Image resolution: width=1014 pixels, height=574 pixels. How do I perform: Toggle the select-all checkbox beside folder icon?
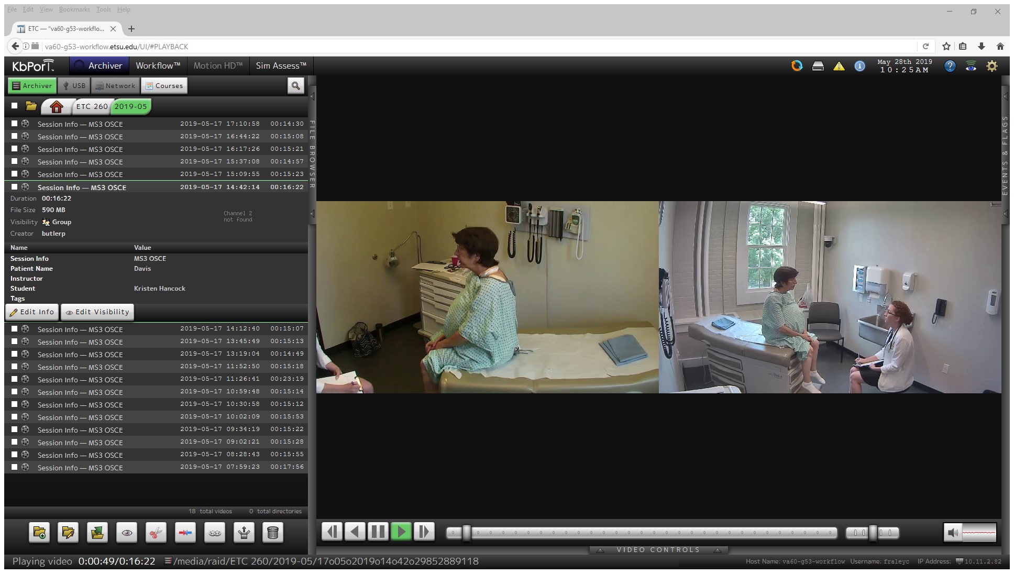[15, 106]
